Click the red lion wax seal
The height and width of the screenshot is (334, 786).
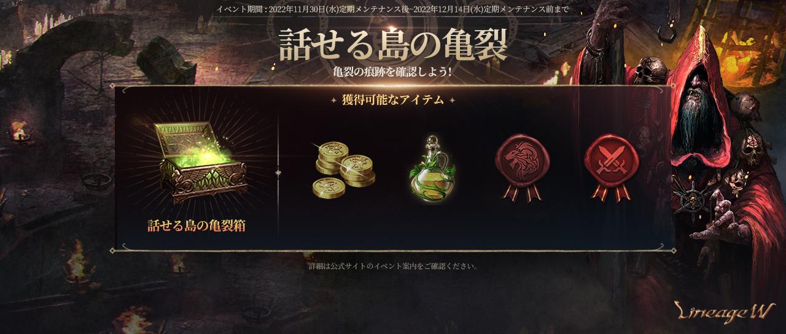click(522, 167)
